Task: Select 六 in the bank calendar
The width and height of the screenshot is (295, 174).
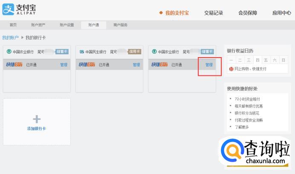Action: [x=275, y=60]
